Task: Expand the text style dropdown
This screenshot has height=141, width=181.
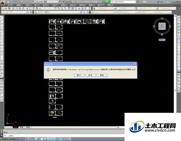Action: pos(111,8)
